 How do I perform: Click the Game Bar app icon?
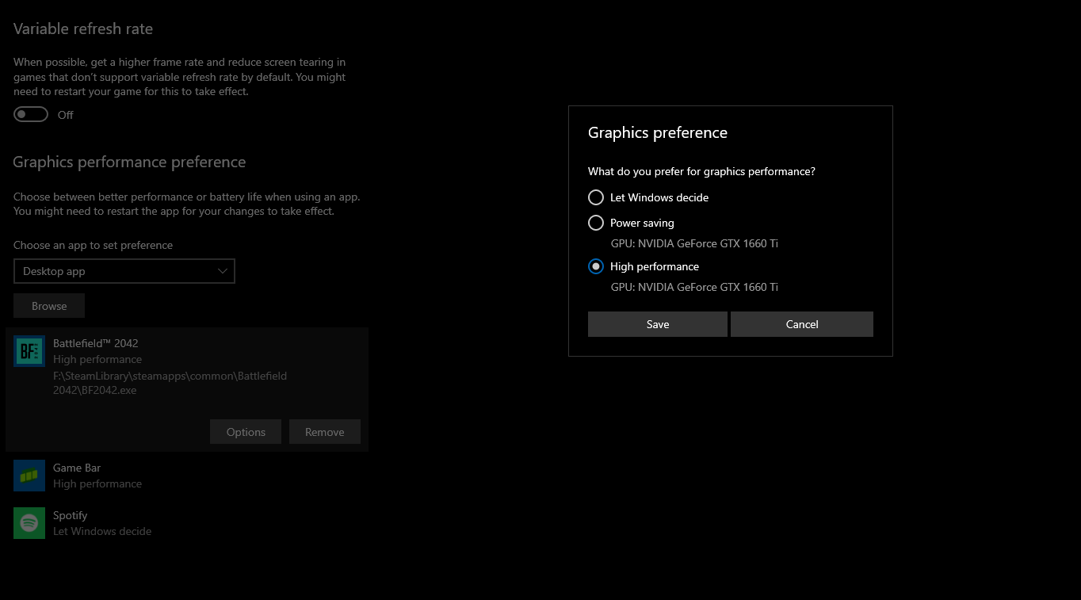pyautogui.click(x=29, y=476)
